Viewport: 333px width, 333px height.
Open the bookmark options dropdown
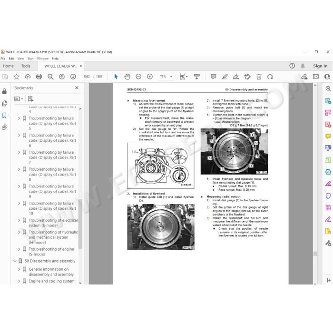19,99
